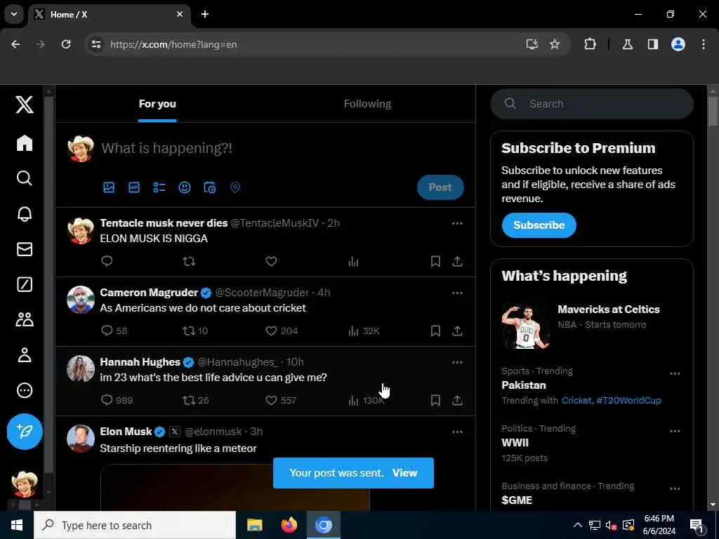Screen dimensions: 719x539
Task: Open more options on Cameron Magruder post
Action: (457, 293)
